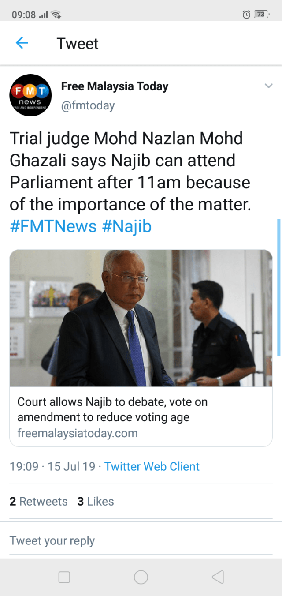Image resolution: width=282 pixels, height=596 pixels.
Task: View the 3 Likes list
Action: [95, 501]
